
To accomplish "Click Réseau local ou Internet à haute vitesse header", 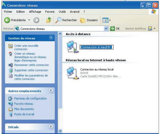I will 96,60.
